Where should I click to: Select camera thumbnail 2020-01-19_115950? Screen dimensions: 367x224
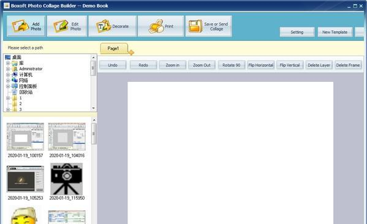[67, 179]
